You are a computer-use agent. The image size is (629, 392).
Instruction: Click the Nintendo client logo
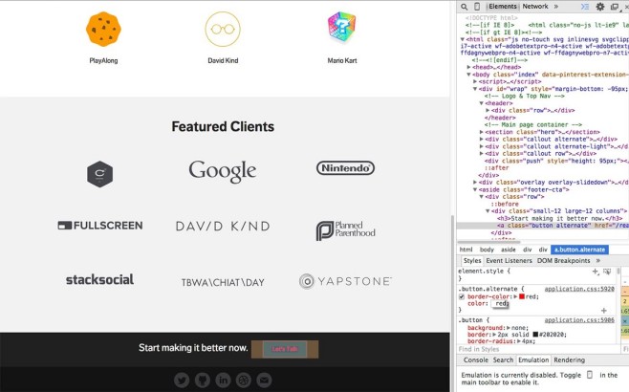click(345, 168)
